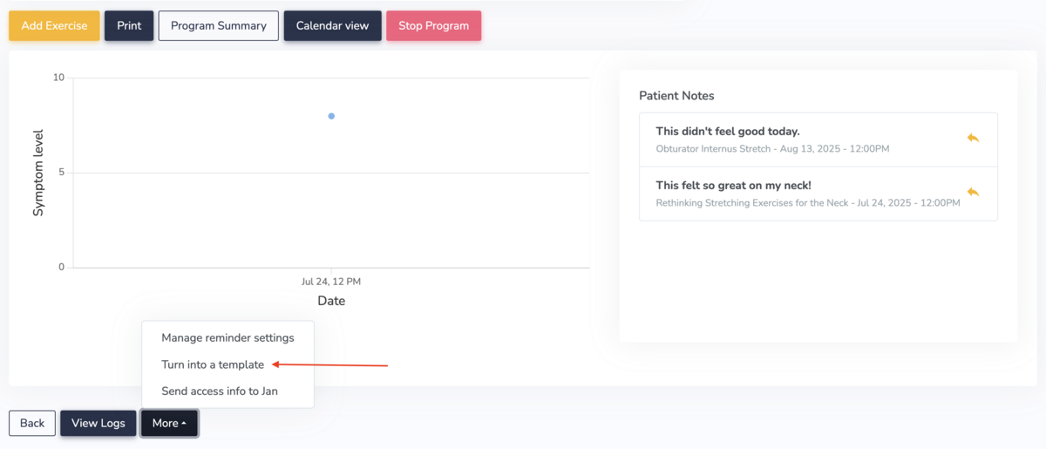Select Send access info to Jan
The width and height of the screenshot is (1046, 449).
coord(220,391)
